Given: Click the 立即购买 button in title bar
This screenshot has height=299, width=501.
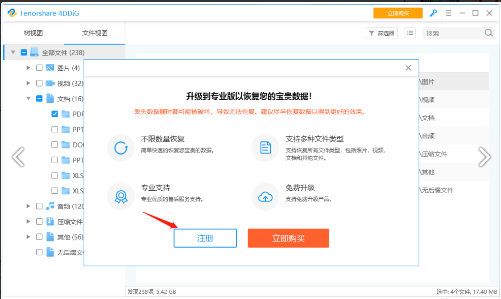Looking at the screenshot, I should click(x=398, y=13).
